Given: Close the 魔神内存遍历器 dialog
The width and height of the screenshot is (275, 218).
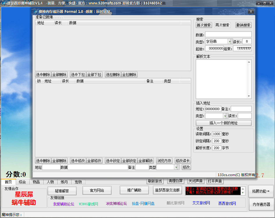Looking at the screenshot, I should click(x=251, y=12).
